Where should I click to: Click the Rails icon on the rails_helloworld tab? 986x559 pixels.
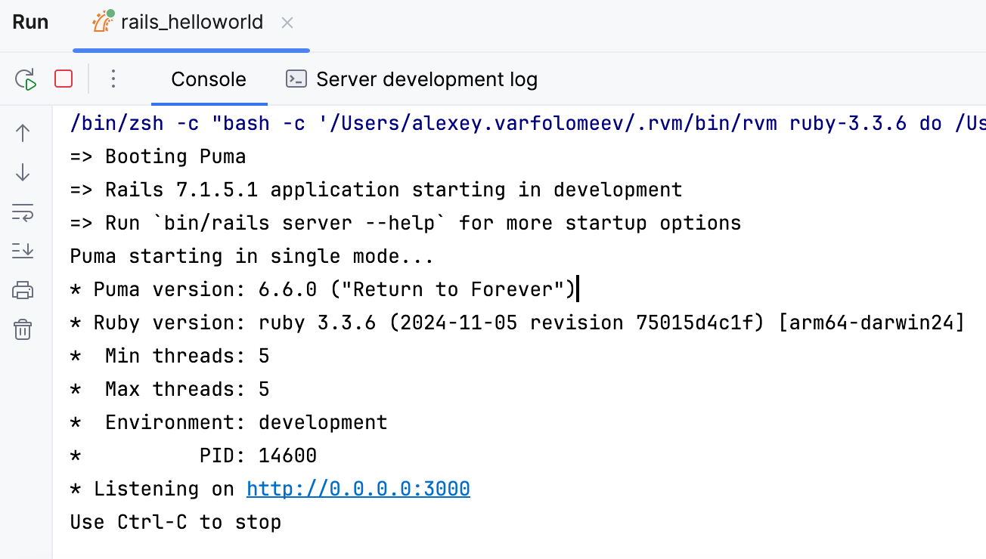click(101, 21)
